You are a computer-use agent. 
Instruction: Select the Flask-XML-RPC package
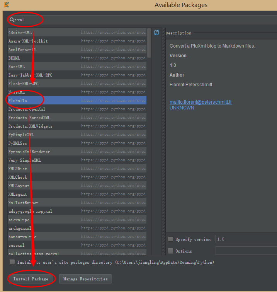click(x=77, y=84)
